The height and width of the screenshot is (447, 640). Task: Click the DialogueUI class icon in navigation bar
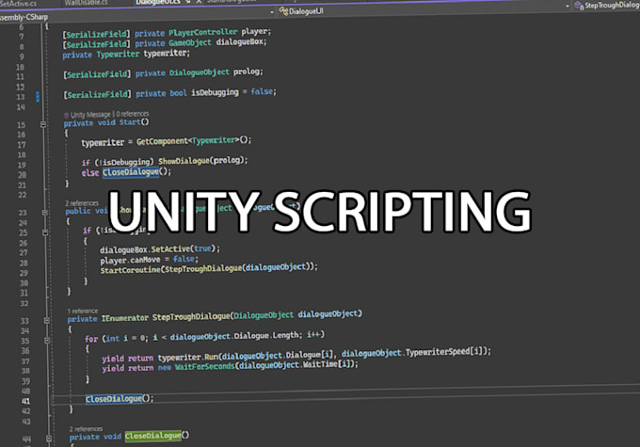pos(283,10)
